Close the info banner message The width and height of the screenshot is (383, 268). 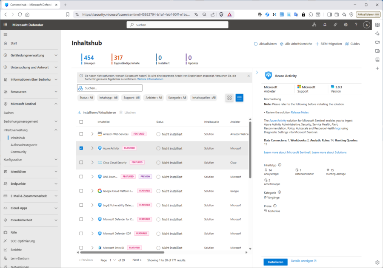point(249,76)
